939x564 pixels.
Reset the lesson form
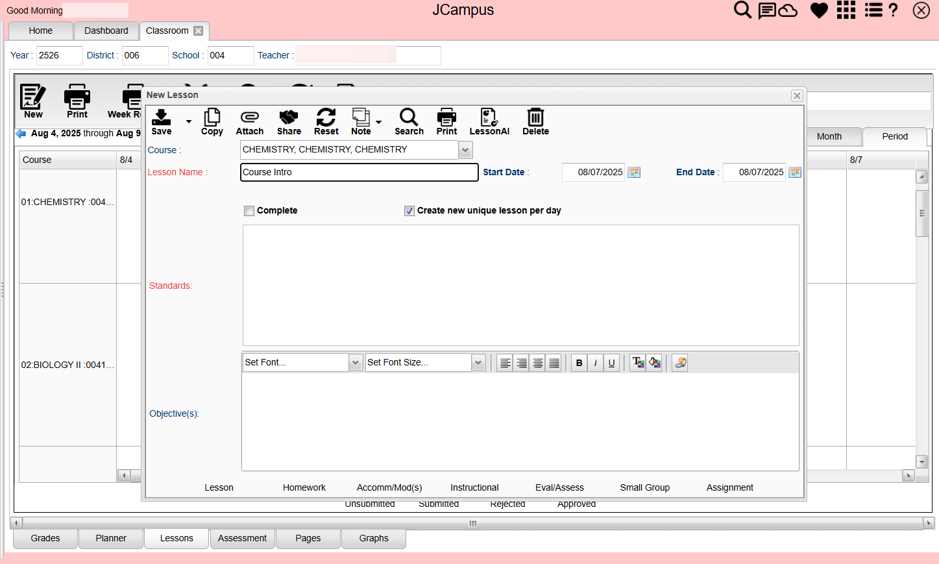pyautogui.click(x=326, y=122)
